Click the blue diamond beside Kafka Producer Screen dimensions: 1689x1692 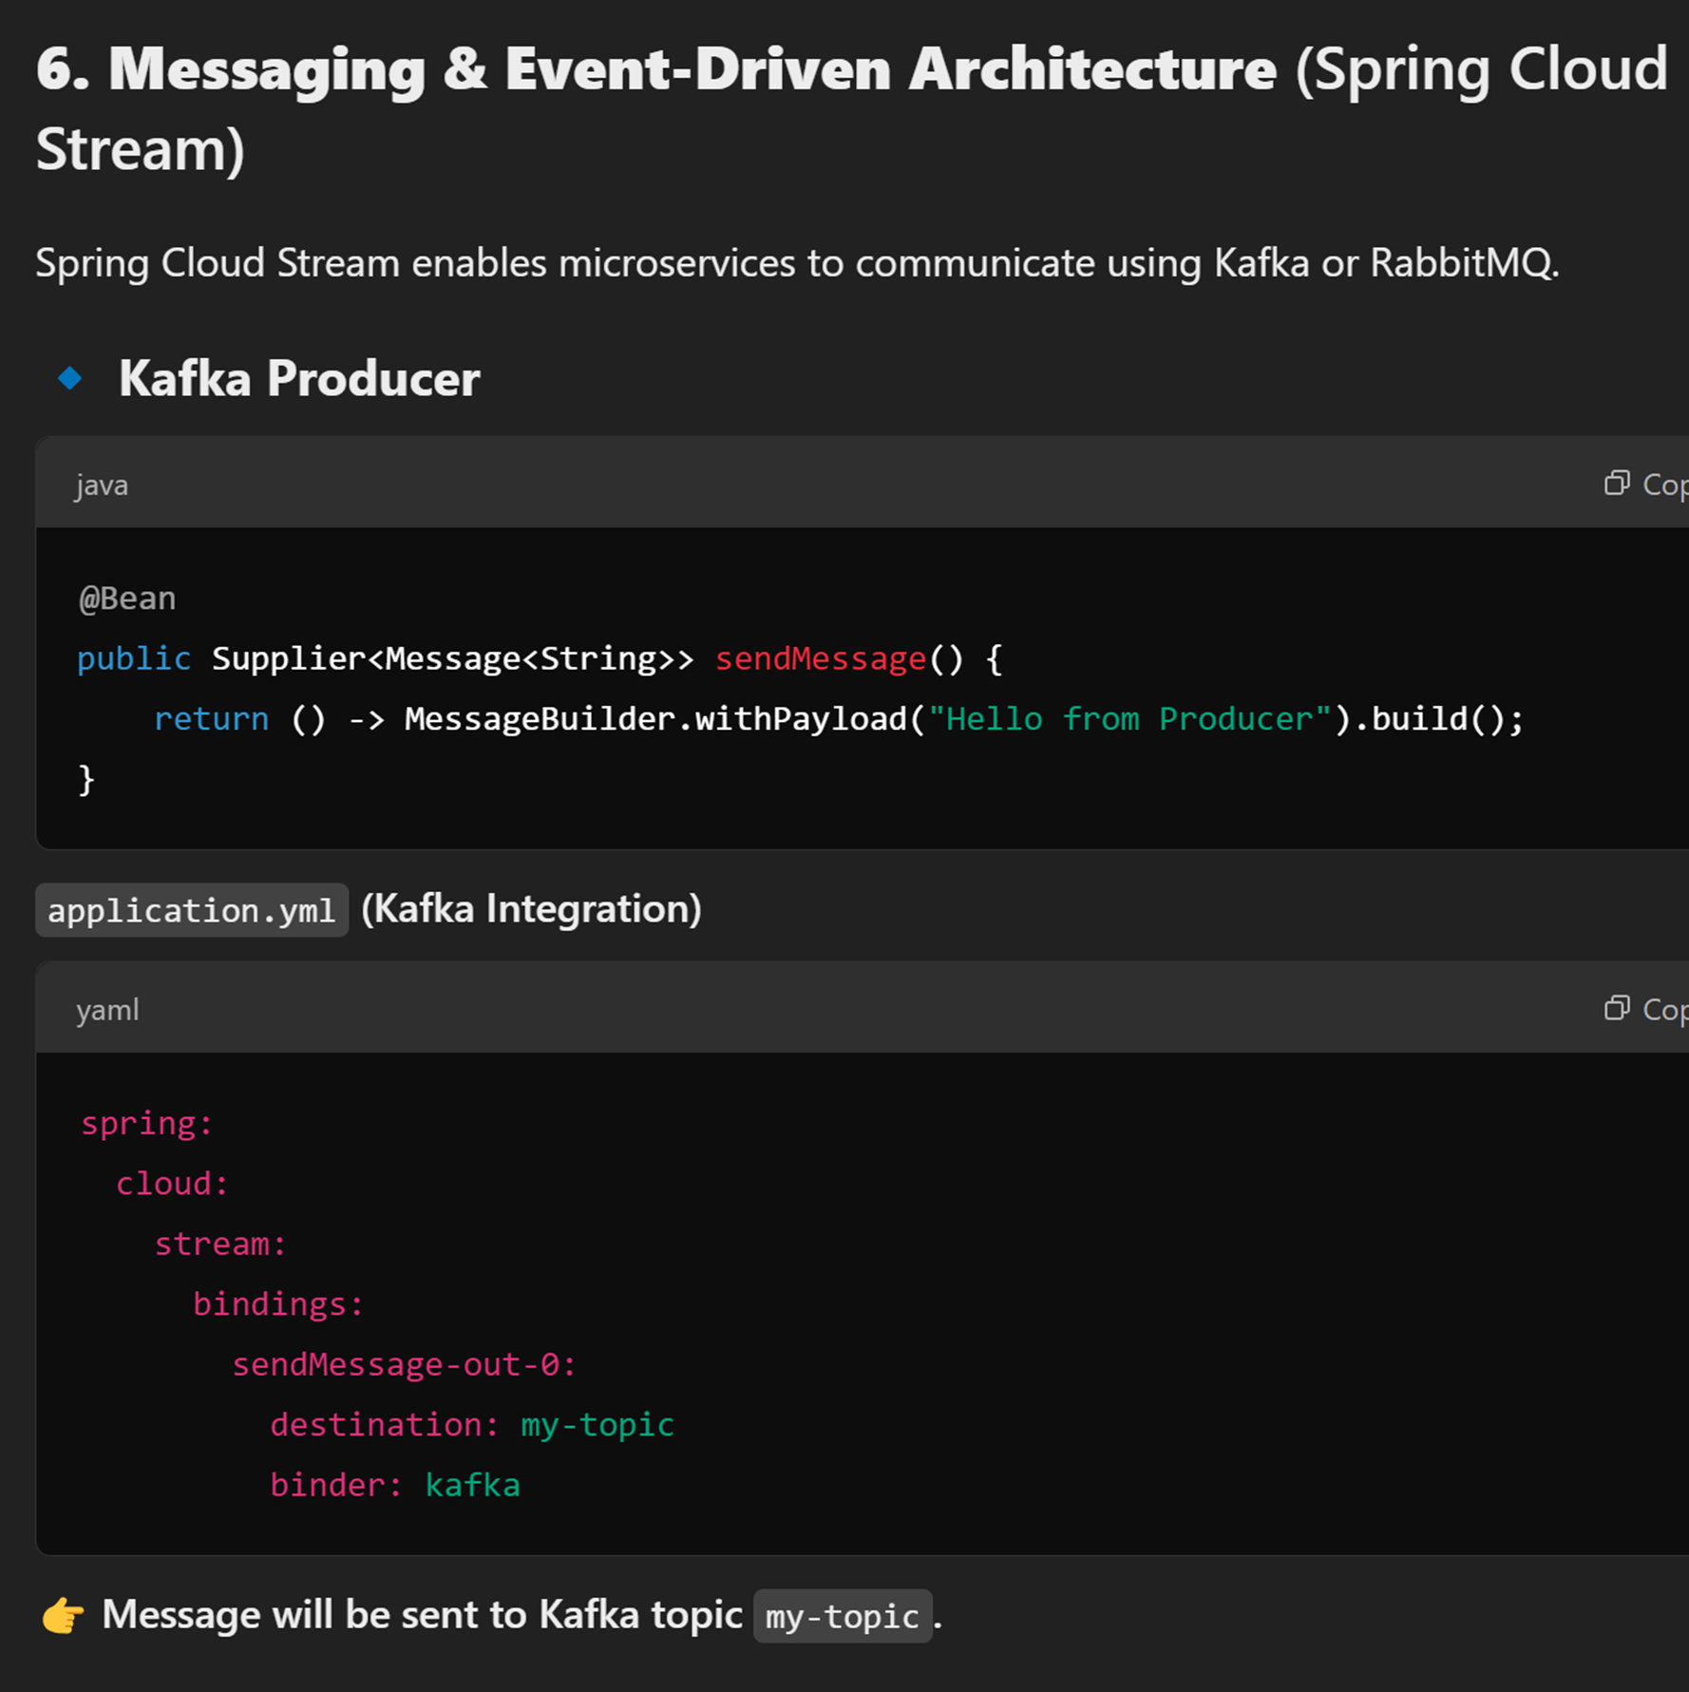(70, 378)
